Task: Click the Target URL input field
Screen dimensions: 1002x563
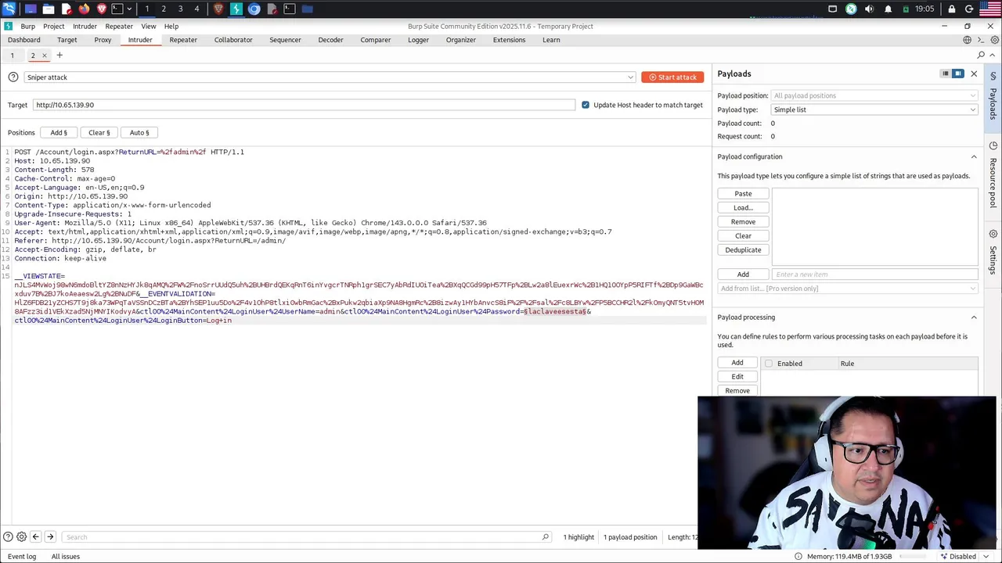Action: click(304, 105)
